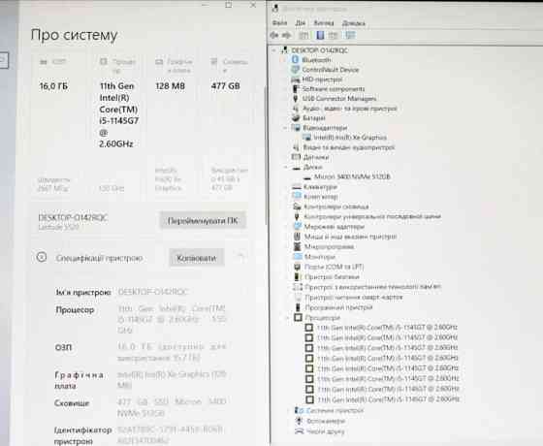The width and height of the screenshot is (543, 446).
Task: Click the Копіювати button
Action: click(196, 258)
